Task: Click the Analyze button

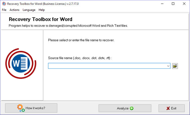Action: point(125,108)
